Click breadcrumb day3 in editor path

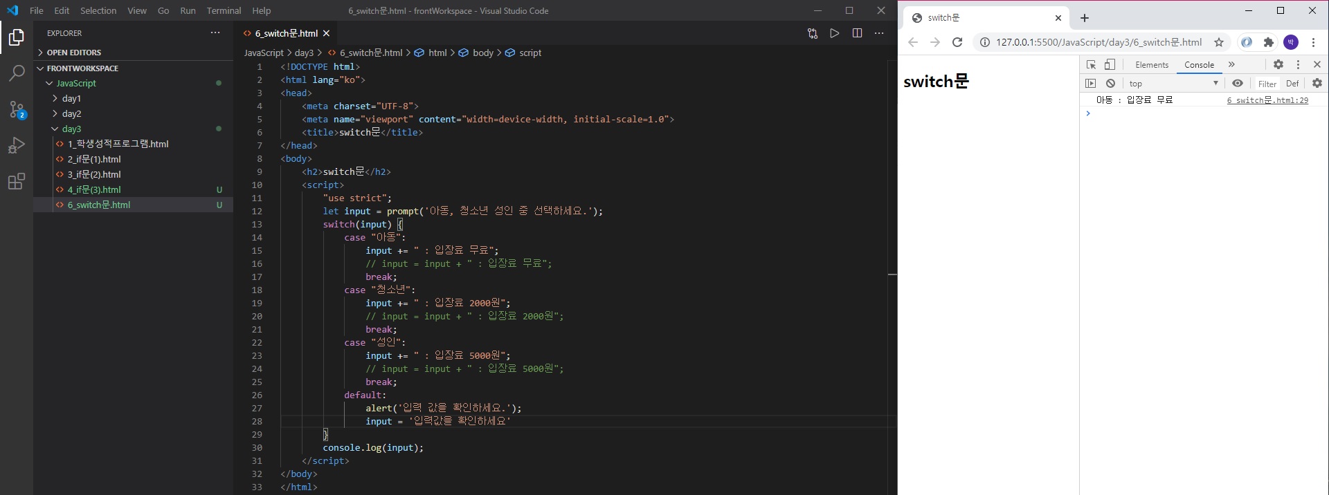point(304,53)
